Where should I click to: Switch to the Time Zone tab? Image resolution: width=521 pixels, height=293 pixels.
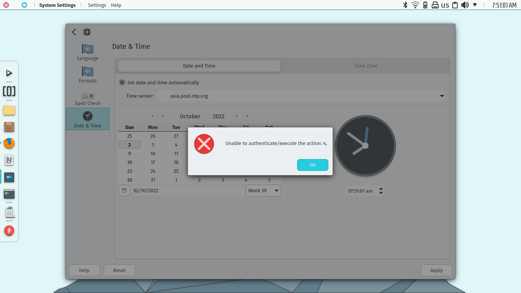pyautogui.click(x=365, y=66)
